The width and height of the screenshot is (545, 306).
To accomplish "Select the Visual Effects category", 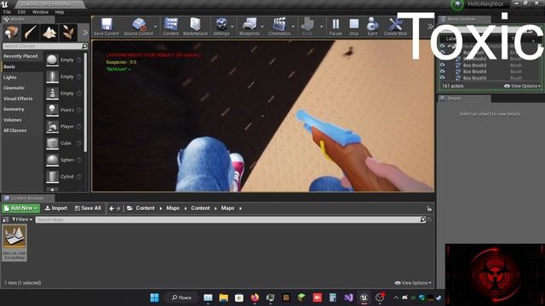I will pyautogui.click(x=18, y=99).
